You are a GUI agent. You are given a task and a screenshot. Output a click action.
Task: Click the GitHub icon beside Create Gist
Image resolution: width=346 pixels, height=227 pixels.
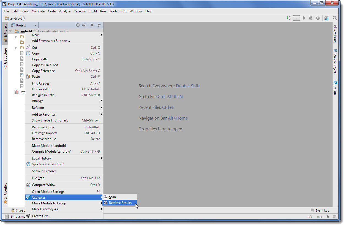click(28, 216)
